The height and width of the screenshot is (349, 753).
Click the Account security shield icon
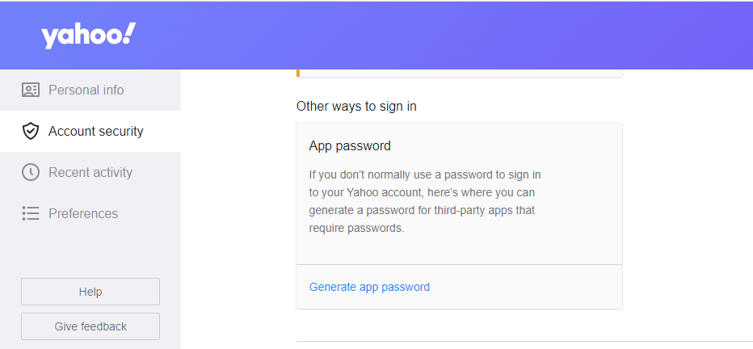tap(31, 131)
